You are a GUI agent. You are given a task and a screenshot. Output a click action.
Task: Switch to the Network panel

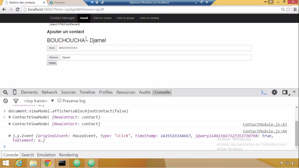pos(49,92)
